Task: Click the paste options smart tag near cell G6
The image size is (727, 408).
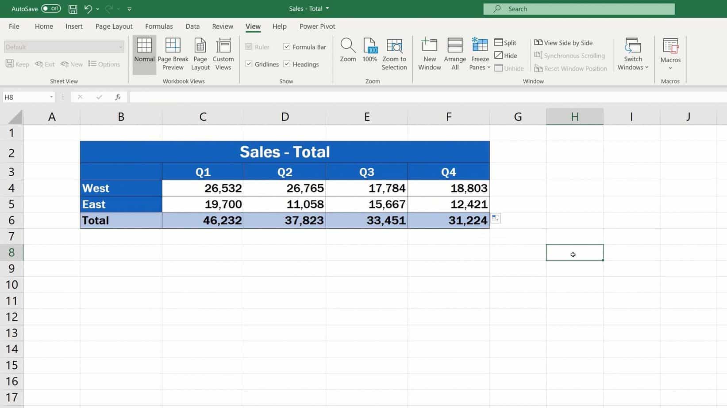Action: click(495, 218)
